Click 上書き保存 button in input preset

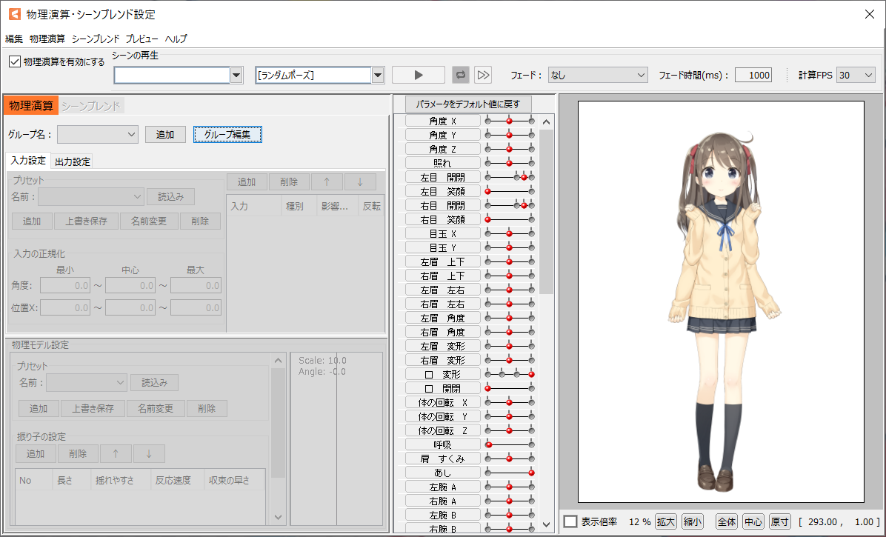(86, 221)
